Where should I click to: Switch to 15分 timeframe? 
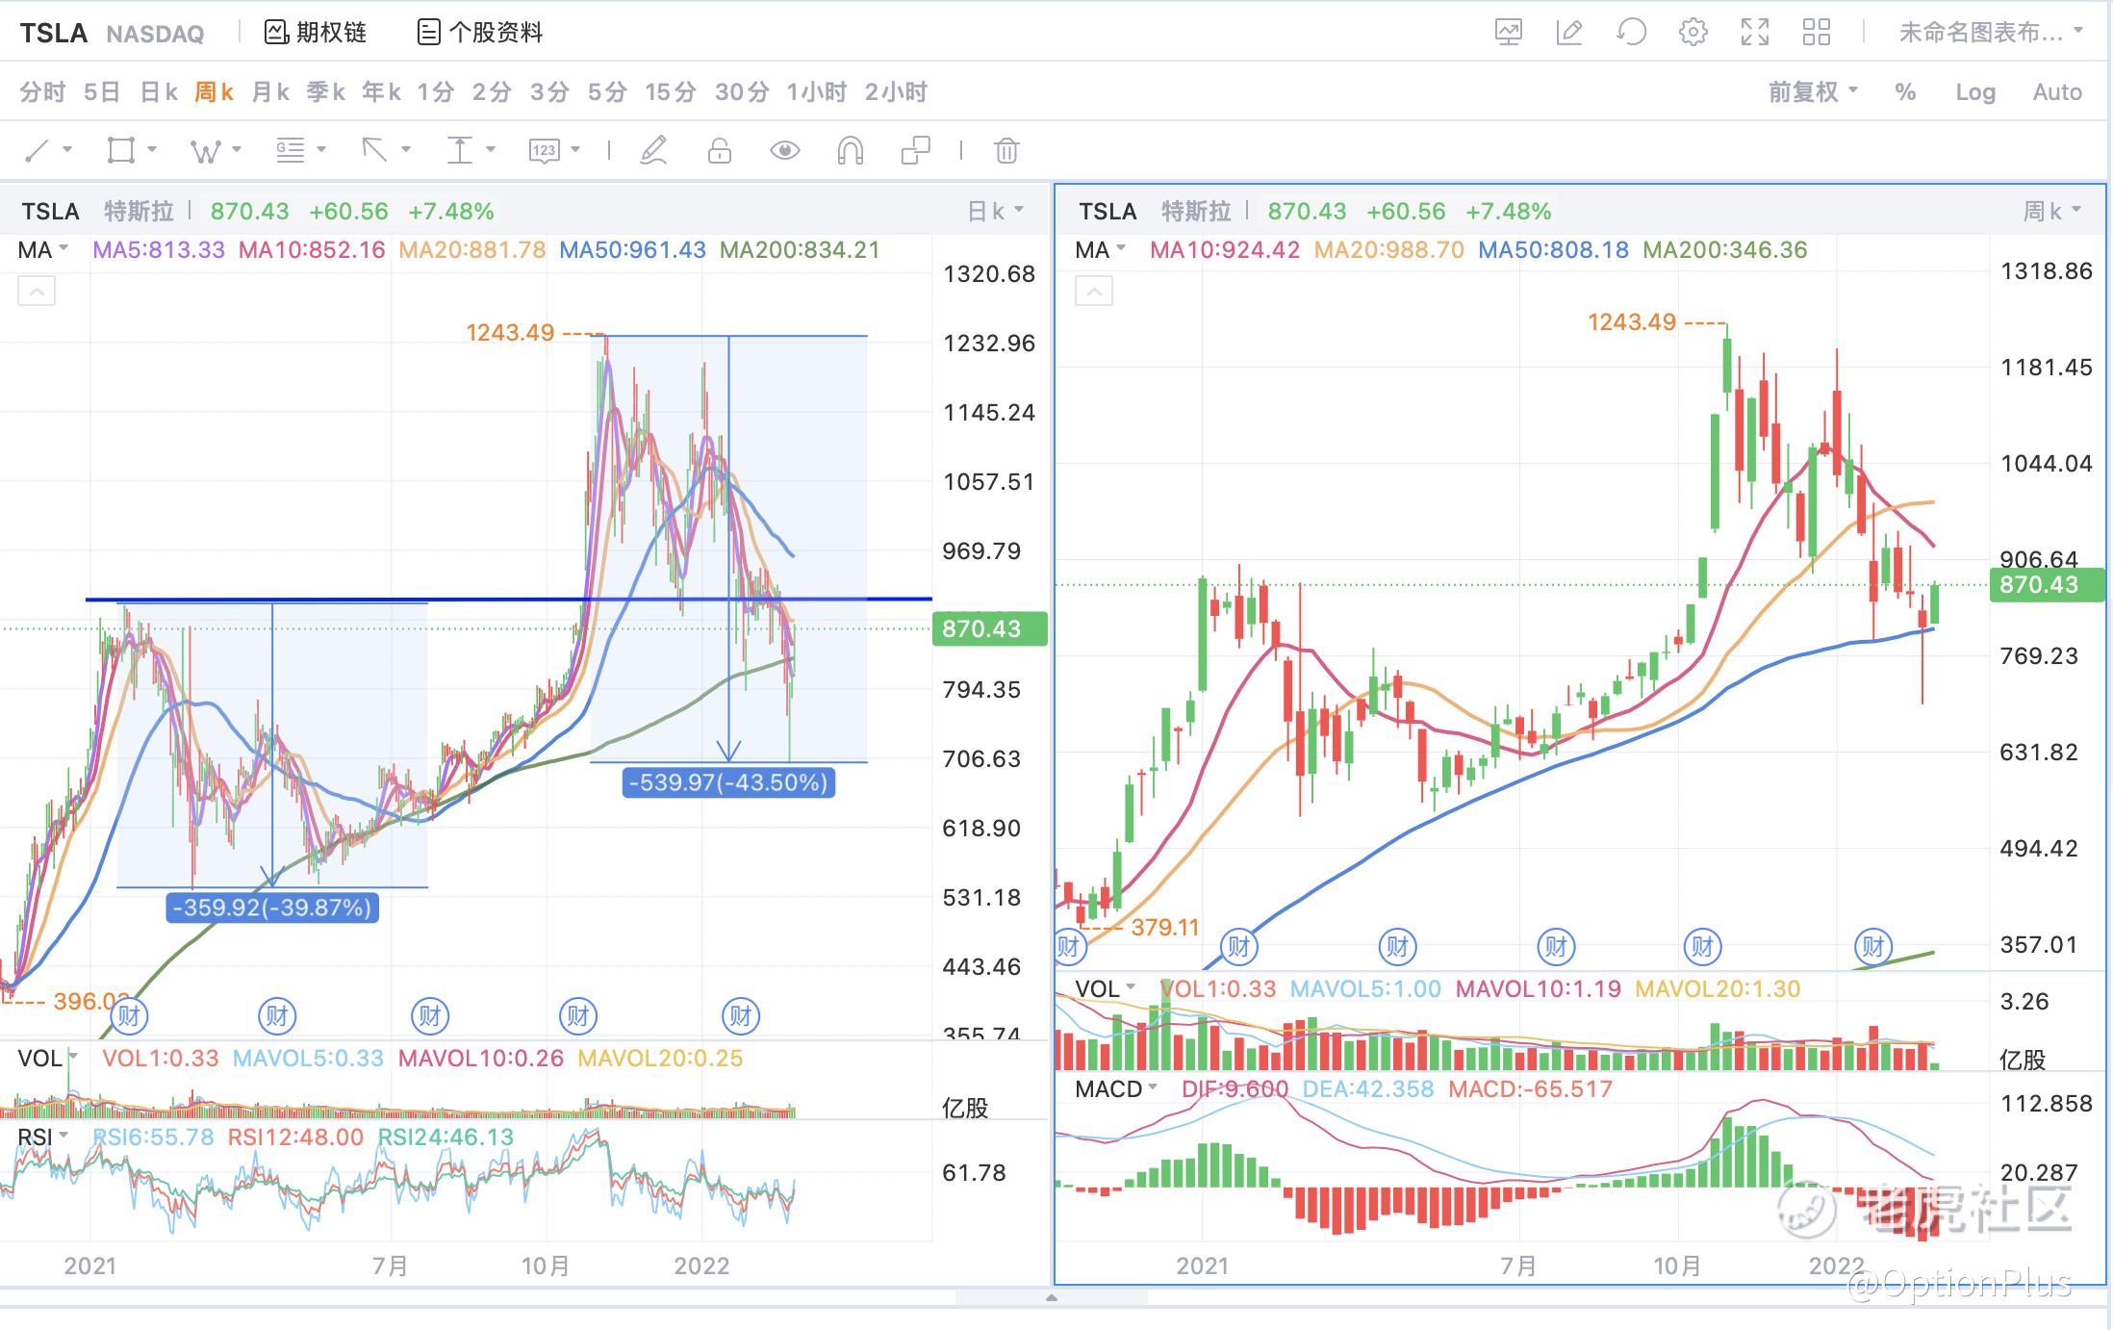coord(670,91)
